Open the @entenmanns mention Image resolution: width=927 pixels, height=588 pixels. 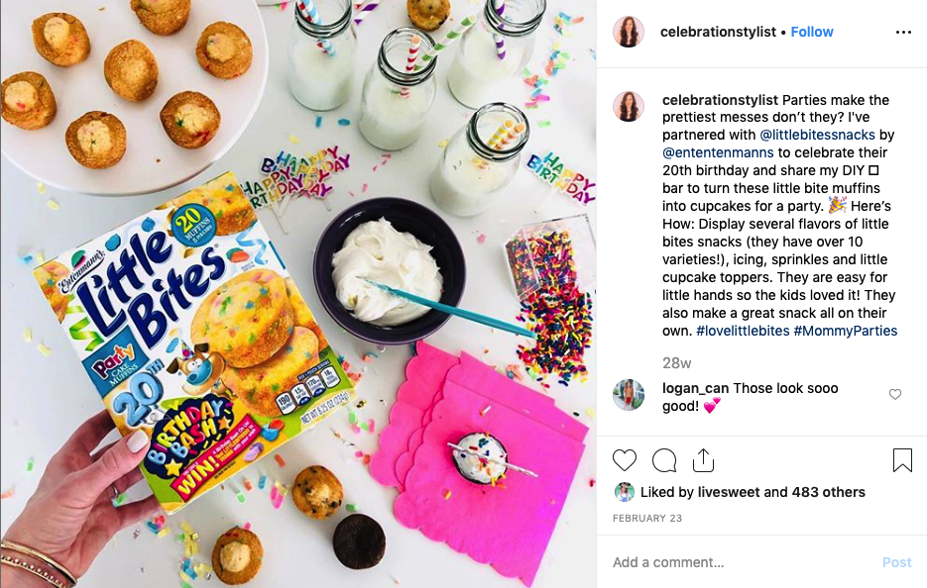(718, 152)
